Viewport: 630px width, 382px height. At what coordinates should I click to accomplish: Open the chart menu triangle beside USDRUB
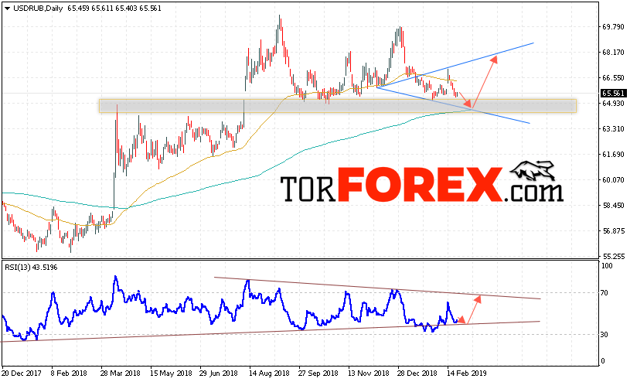click(7, 8)
